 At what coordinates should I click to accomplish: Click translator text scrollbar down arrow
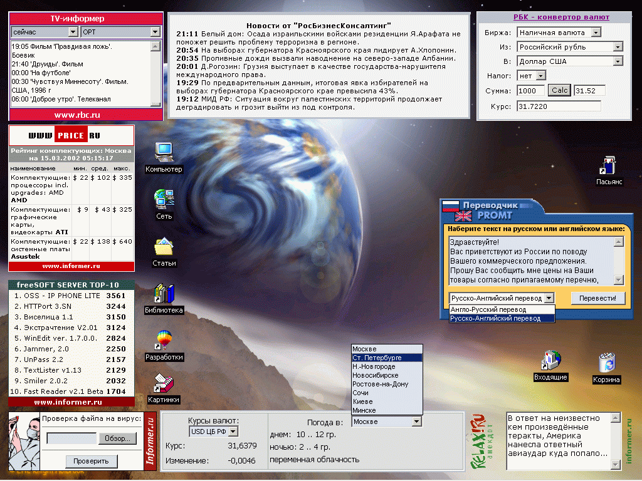(619, 280)
